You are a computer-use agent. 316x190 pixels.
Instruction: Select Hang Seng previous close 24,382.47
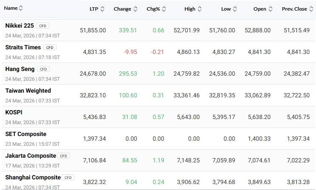click(296, 74)
